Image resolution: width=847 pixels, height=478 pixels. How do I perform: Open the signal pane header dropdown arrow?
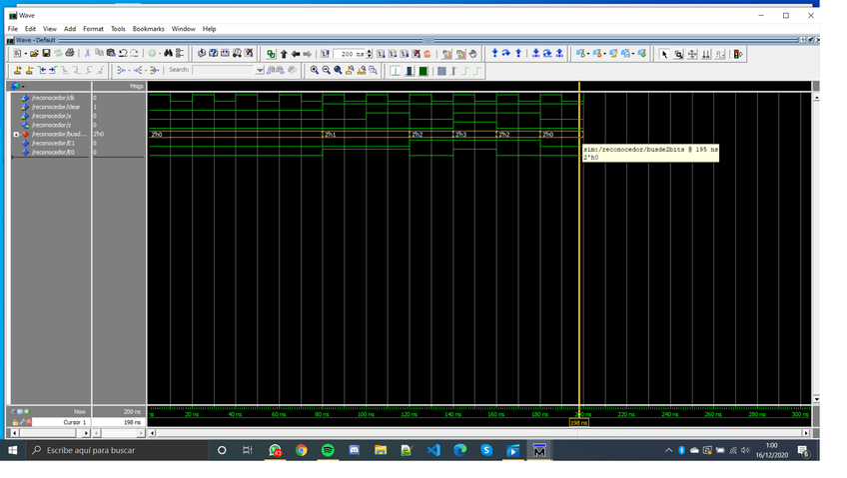click(x=23, y=87)
